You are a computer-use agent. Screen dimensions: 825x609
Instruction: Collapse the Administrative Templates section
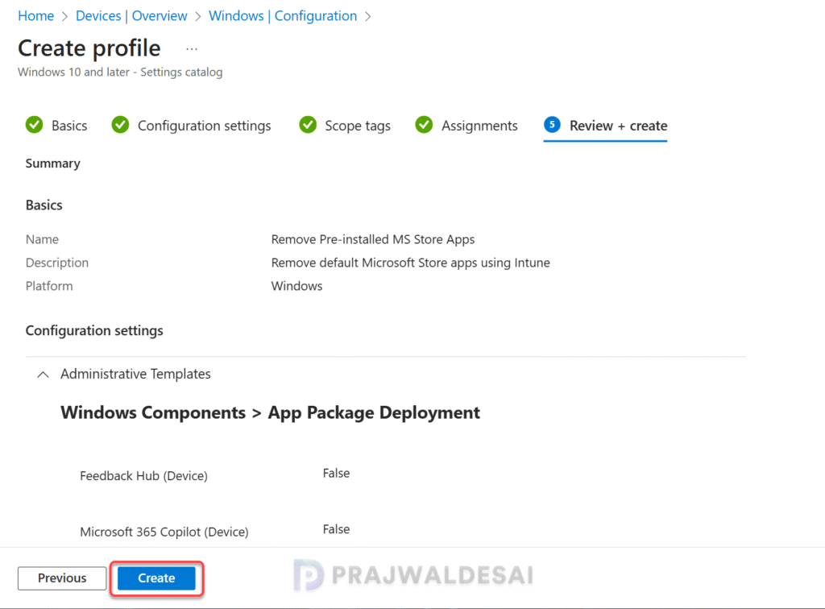[x=44, y=375]
